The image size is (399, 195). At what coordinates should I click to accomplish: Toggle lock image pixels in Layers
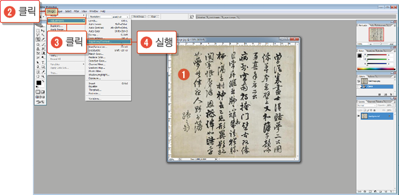[x=368, y=110]
